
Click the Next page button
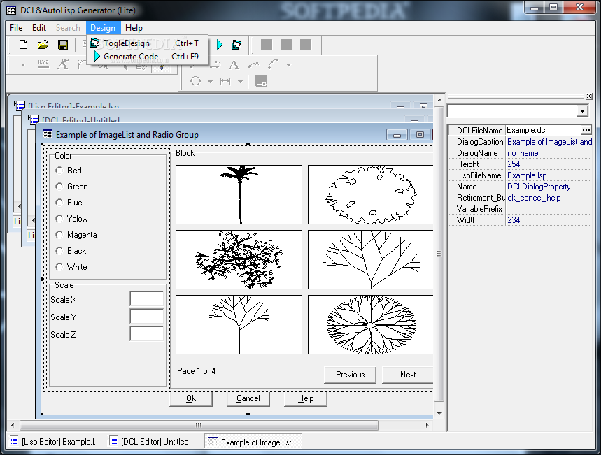(x=408, y=375)
